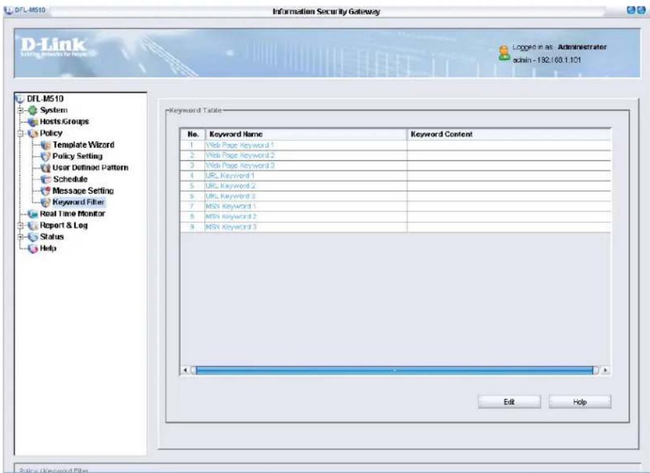Click the System gear icon in tree
Viewport: 650px width, 473px height.
(x=33, y=110)
